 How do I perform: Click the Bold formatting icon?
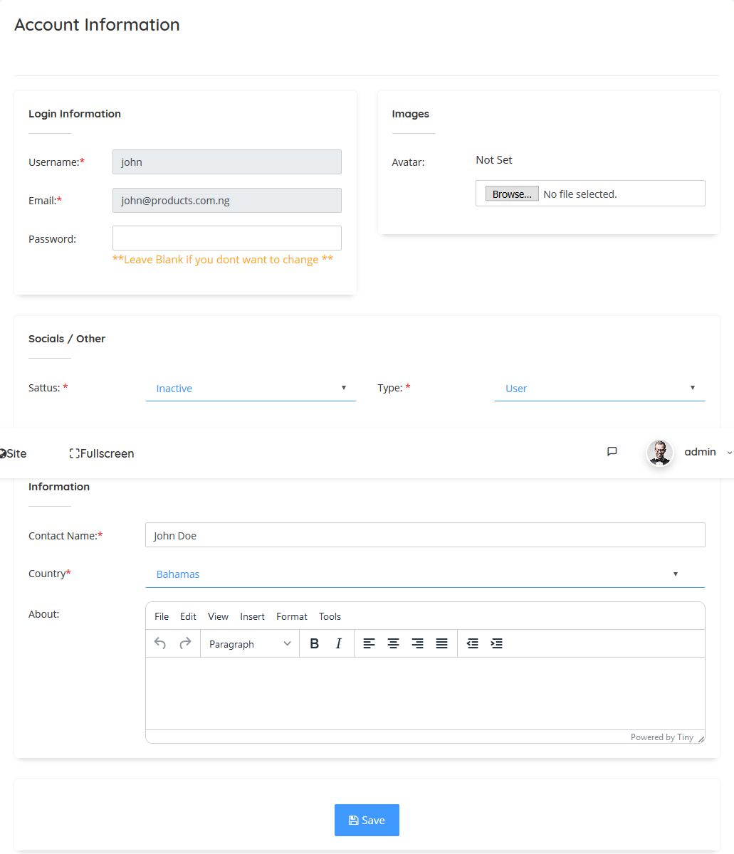(315, 644)
